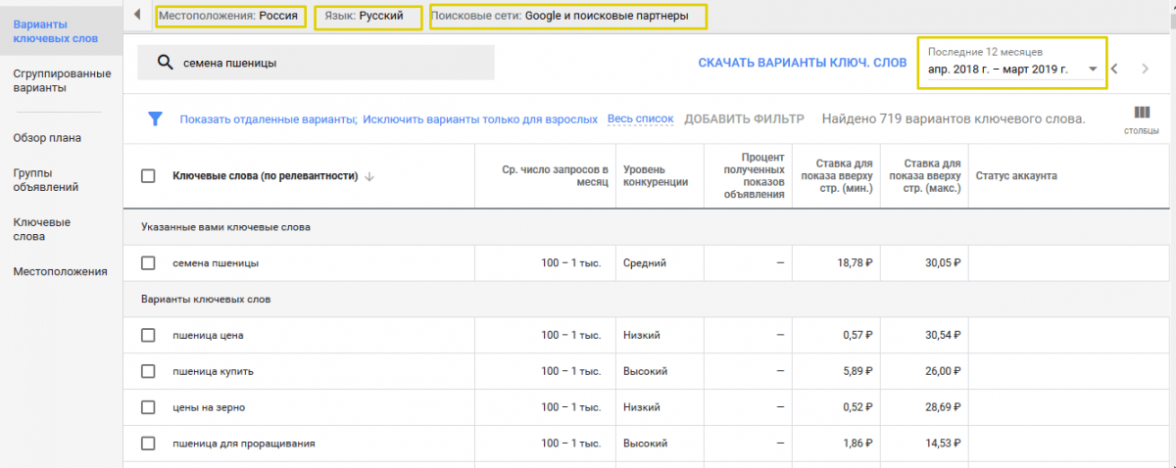
Task: Open the filter funnel icon
Action: coord(155,118)
